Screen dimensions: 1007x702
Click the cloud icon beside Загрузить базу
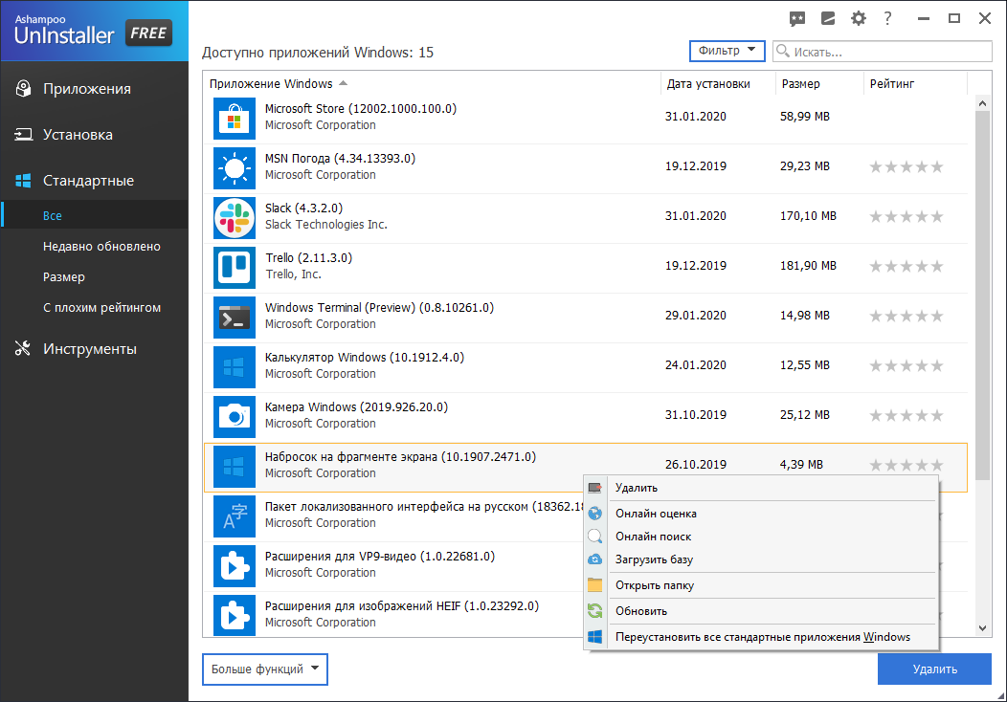[595, 559]
